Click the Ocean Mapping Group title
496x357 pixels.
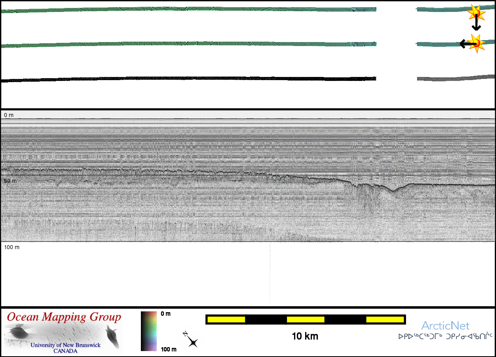[x=64, y=317]
